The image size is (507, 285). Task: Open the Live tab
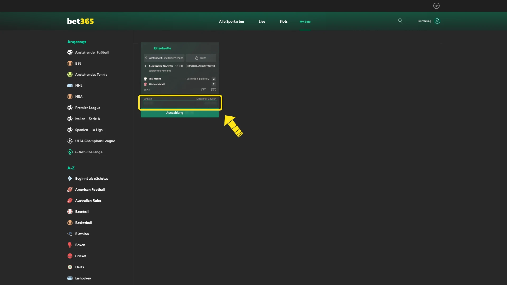pyautogui.click(x=262, y=21)
